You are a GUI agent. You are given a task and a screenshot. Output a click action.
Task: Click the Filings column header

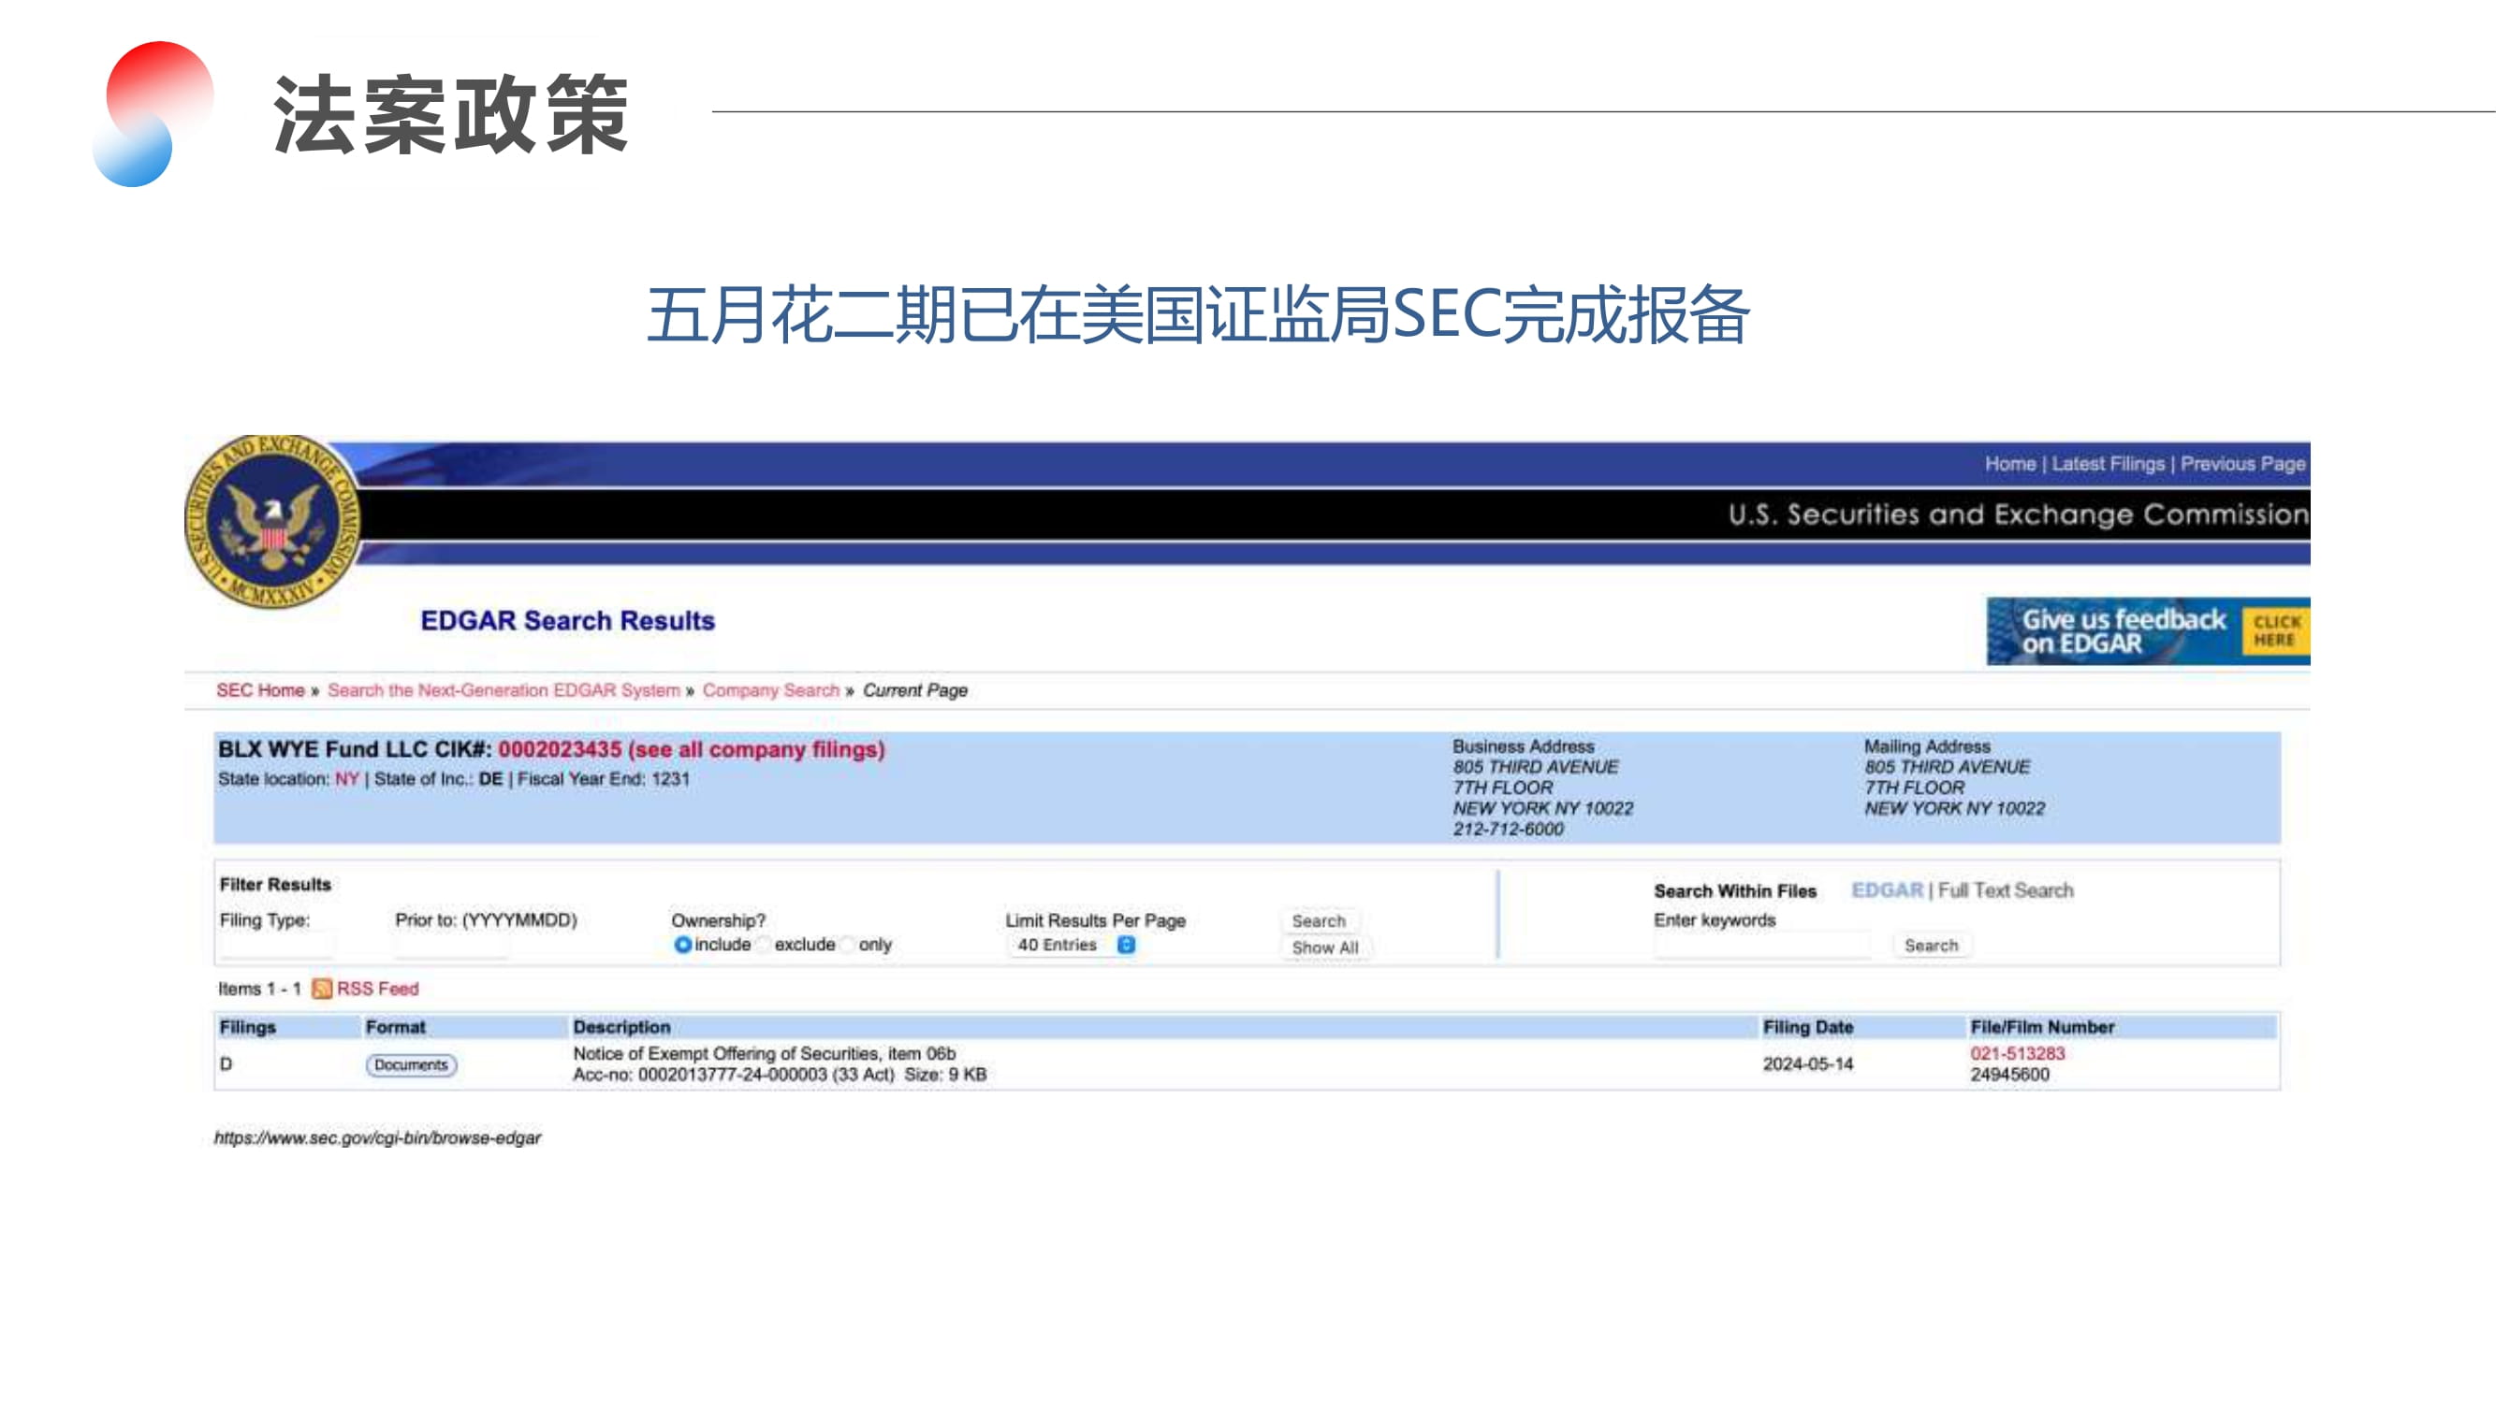[247, 1027]
